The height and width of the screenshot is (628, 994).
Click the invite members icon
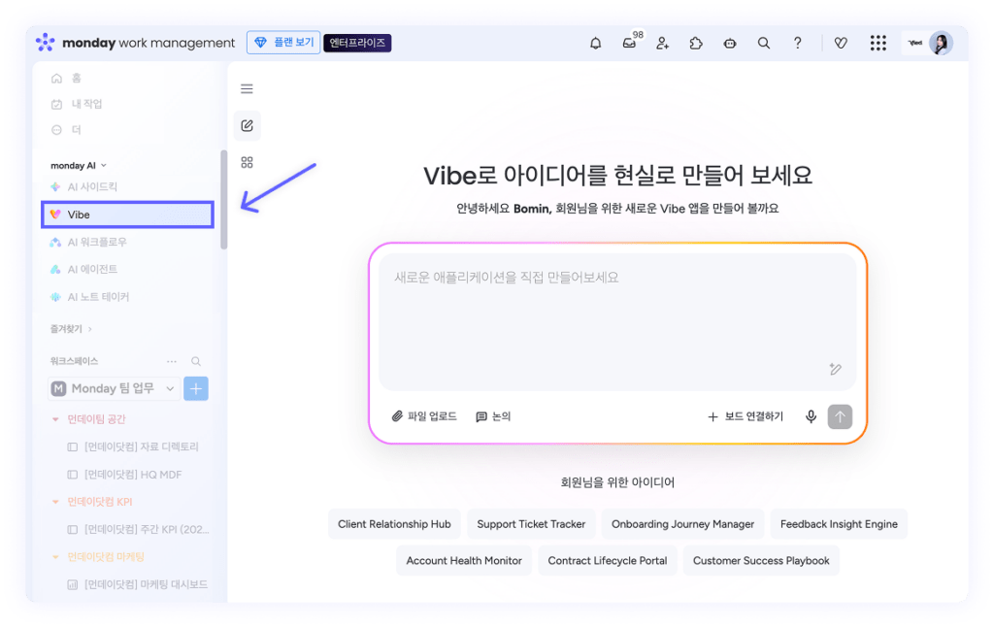pyautogui.click(x=663, y=44)
